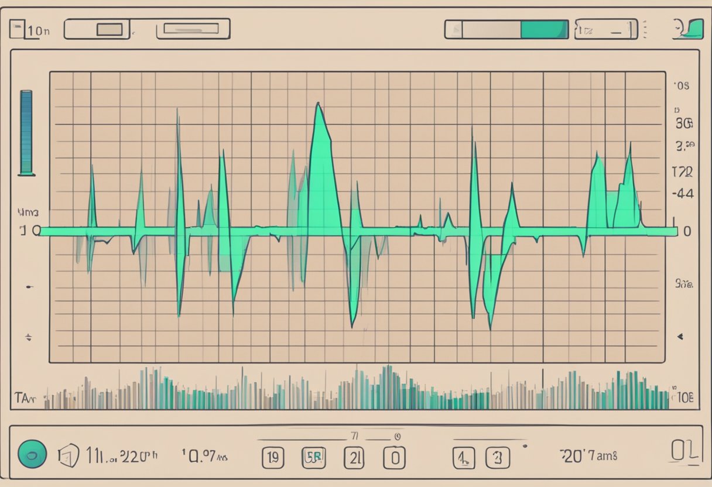
Task: Click the vertical teal level meter
Action: [x=26, y=132]
